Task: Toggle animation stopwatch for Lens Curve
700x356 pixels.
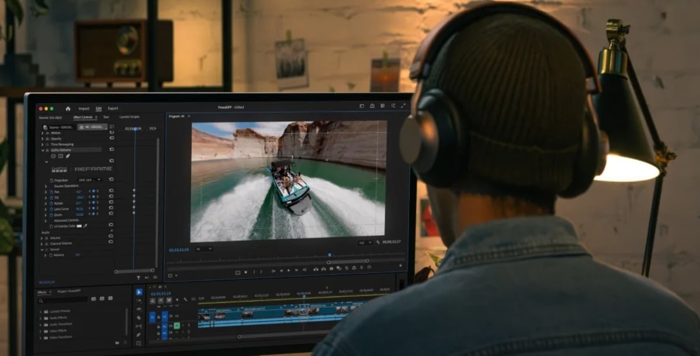Action: tap(51, 209)
